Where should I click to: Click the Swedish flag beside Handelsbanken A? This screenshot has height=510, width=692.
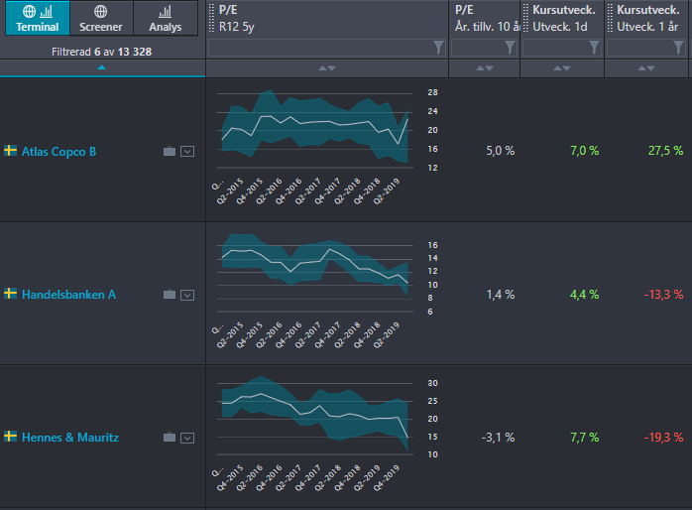pyautogui.click(x=11, y=293)
